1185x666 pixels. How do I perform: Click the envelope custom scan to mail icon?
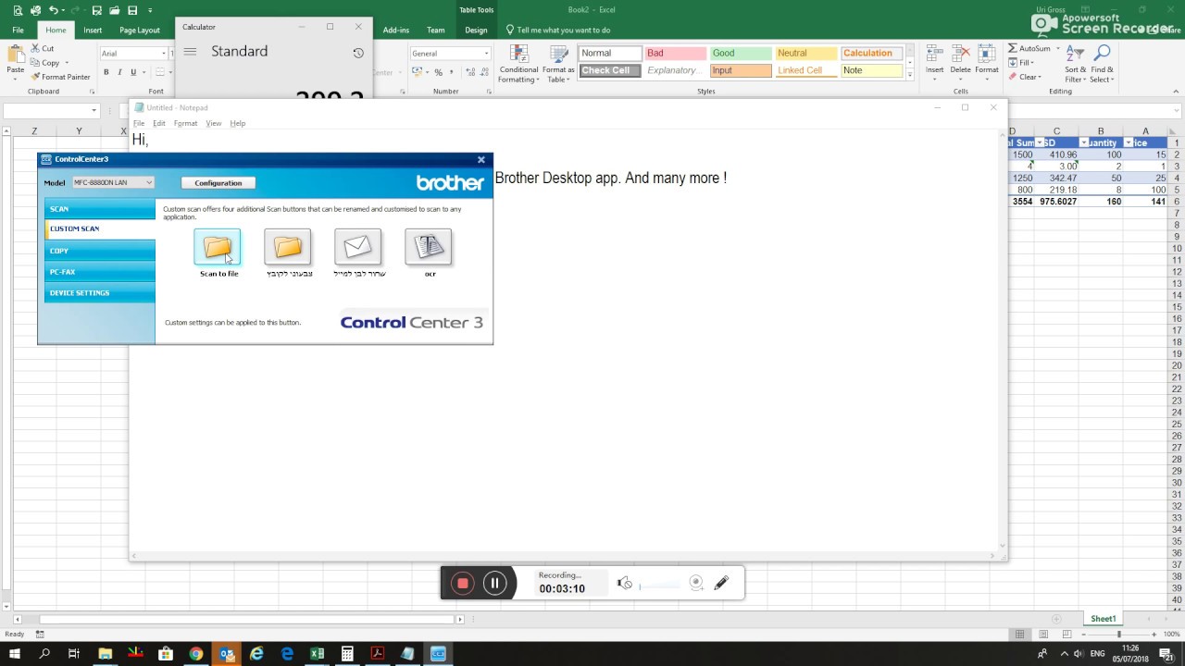(x=358, y=247)
